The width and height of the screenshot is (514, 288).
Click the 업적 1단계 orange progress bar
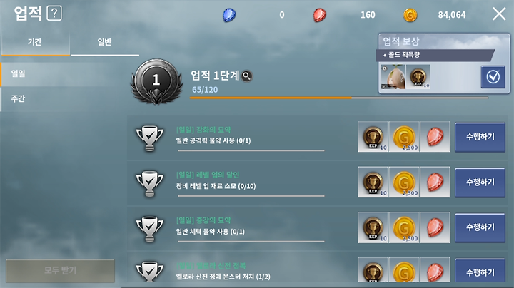338,98
